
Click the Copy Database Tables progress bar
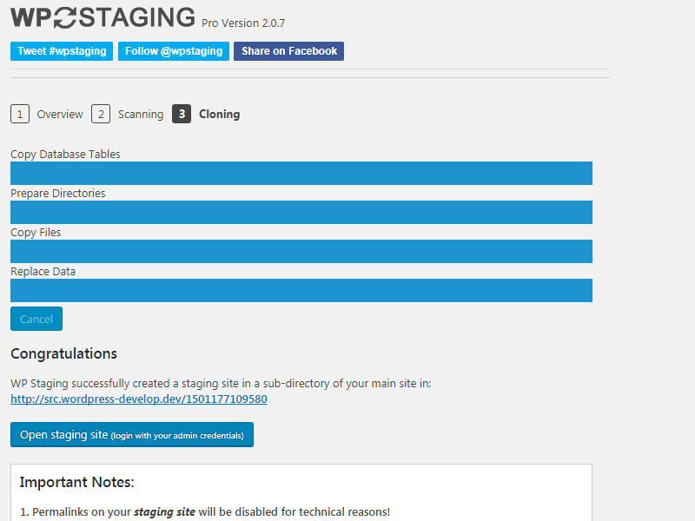(x=301, y=173)
